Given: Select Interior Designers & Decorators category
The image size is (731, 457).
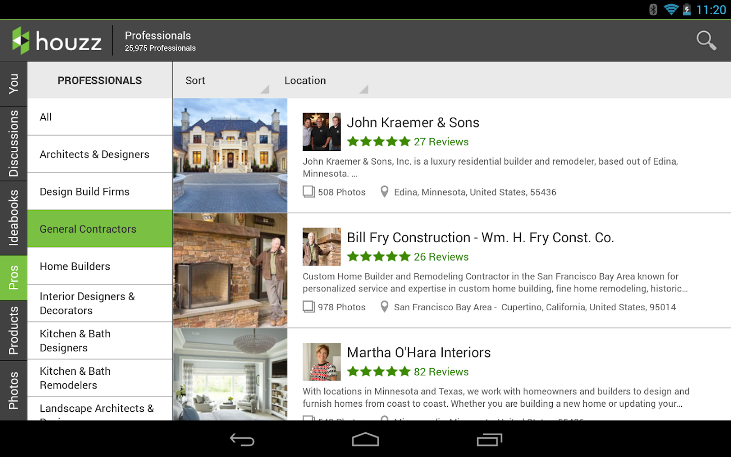Looking at the screenshot, I should click(x=100, y=304).
